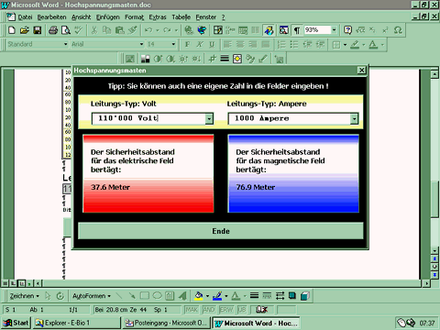The width and height of the screenshot is (440, 330).
Task: Open the Tabelle menu
Action: pyautogui.click(x=181, y=17)
